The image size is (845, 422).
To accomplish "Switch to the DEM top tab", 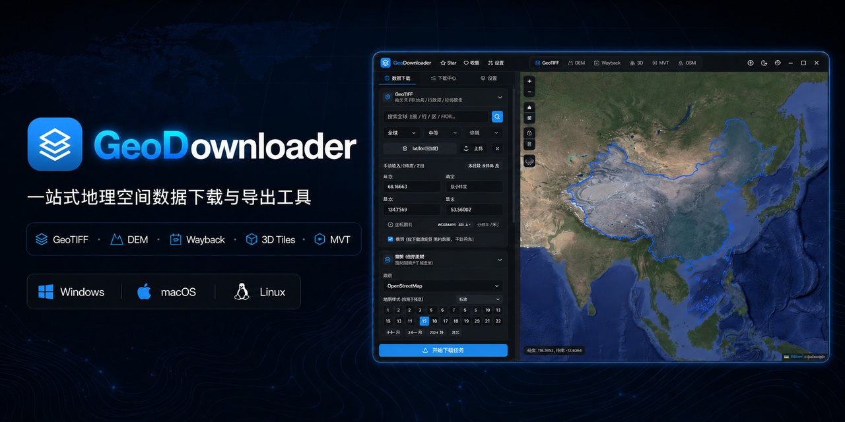I will 576,63.
